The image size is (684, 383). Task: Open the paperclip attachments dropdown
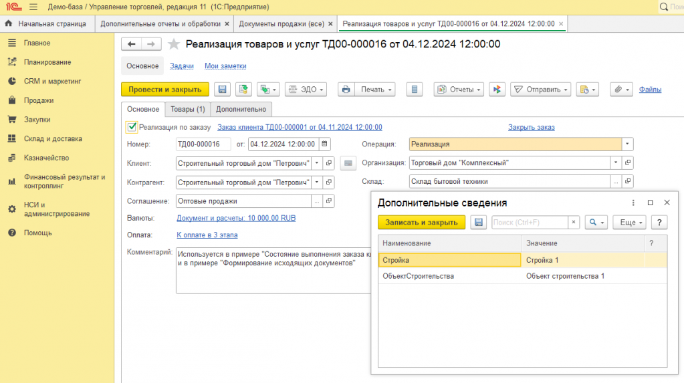point(621,90)
